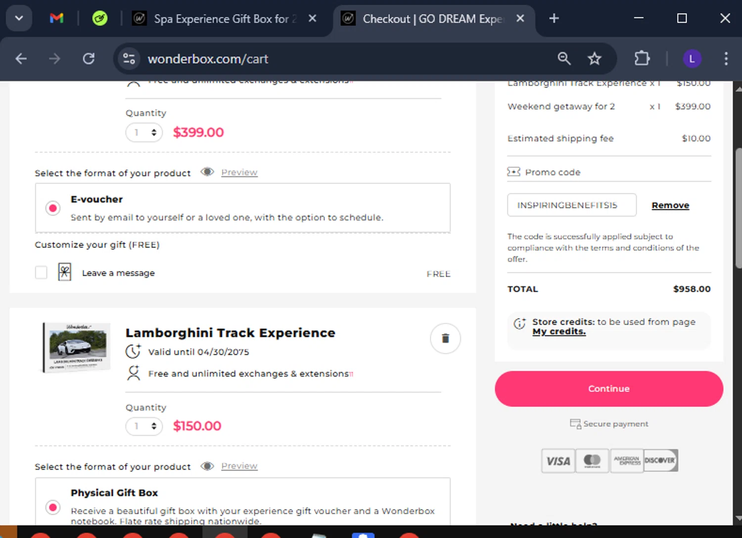742x538 pixels.
Task: Open the browser extensions menu
Action: click(x=642, y=59)
